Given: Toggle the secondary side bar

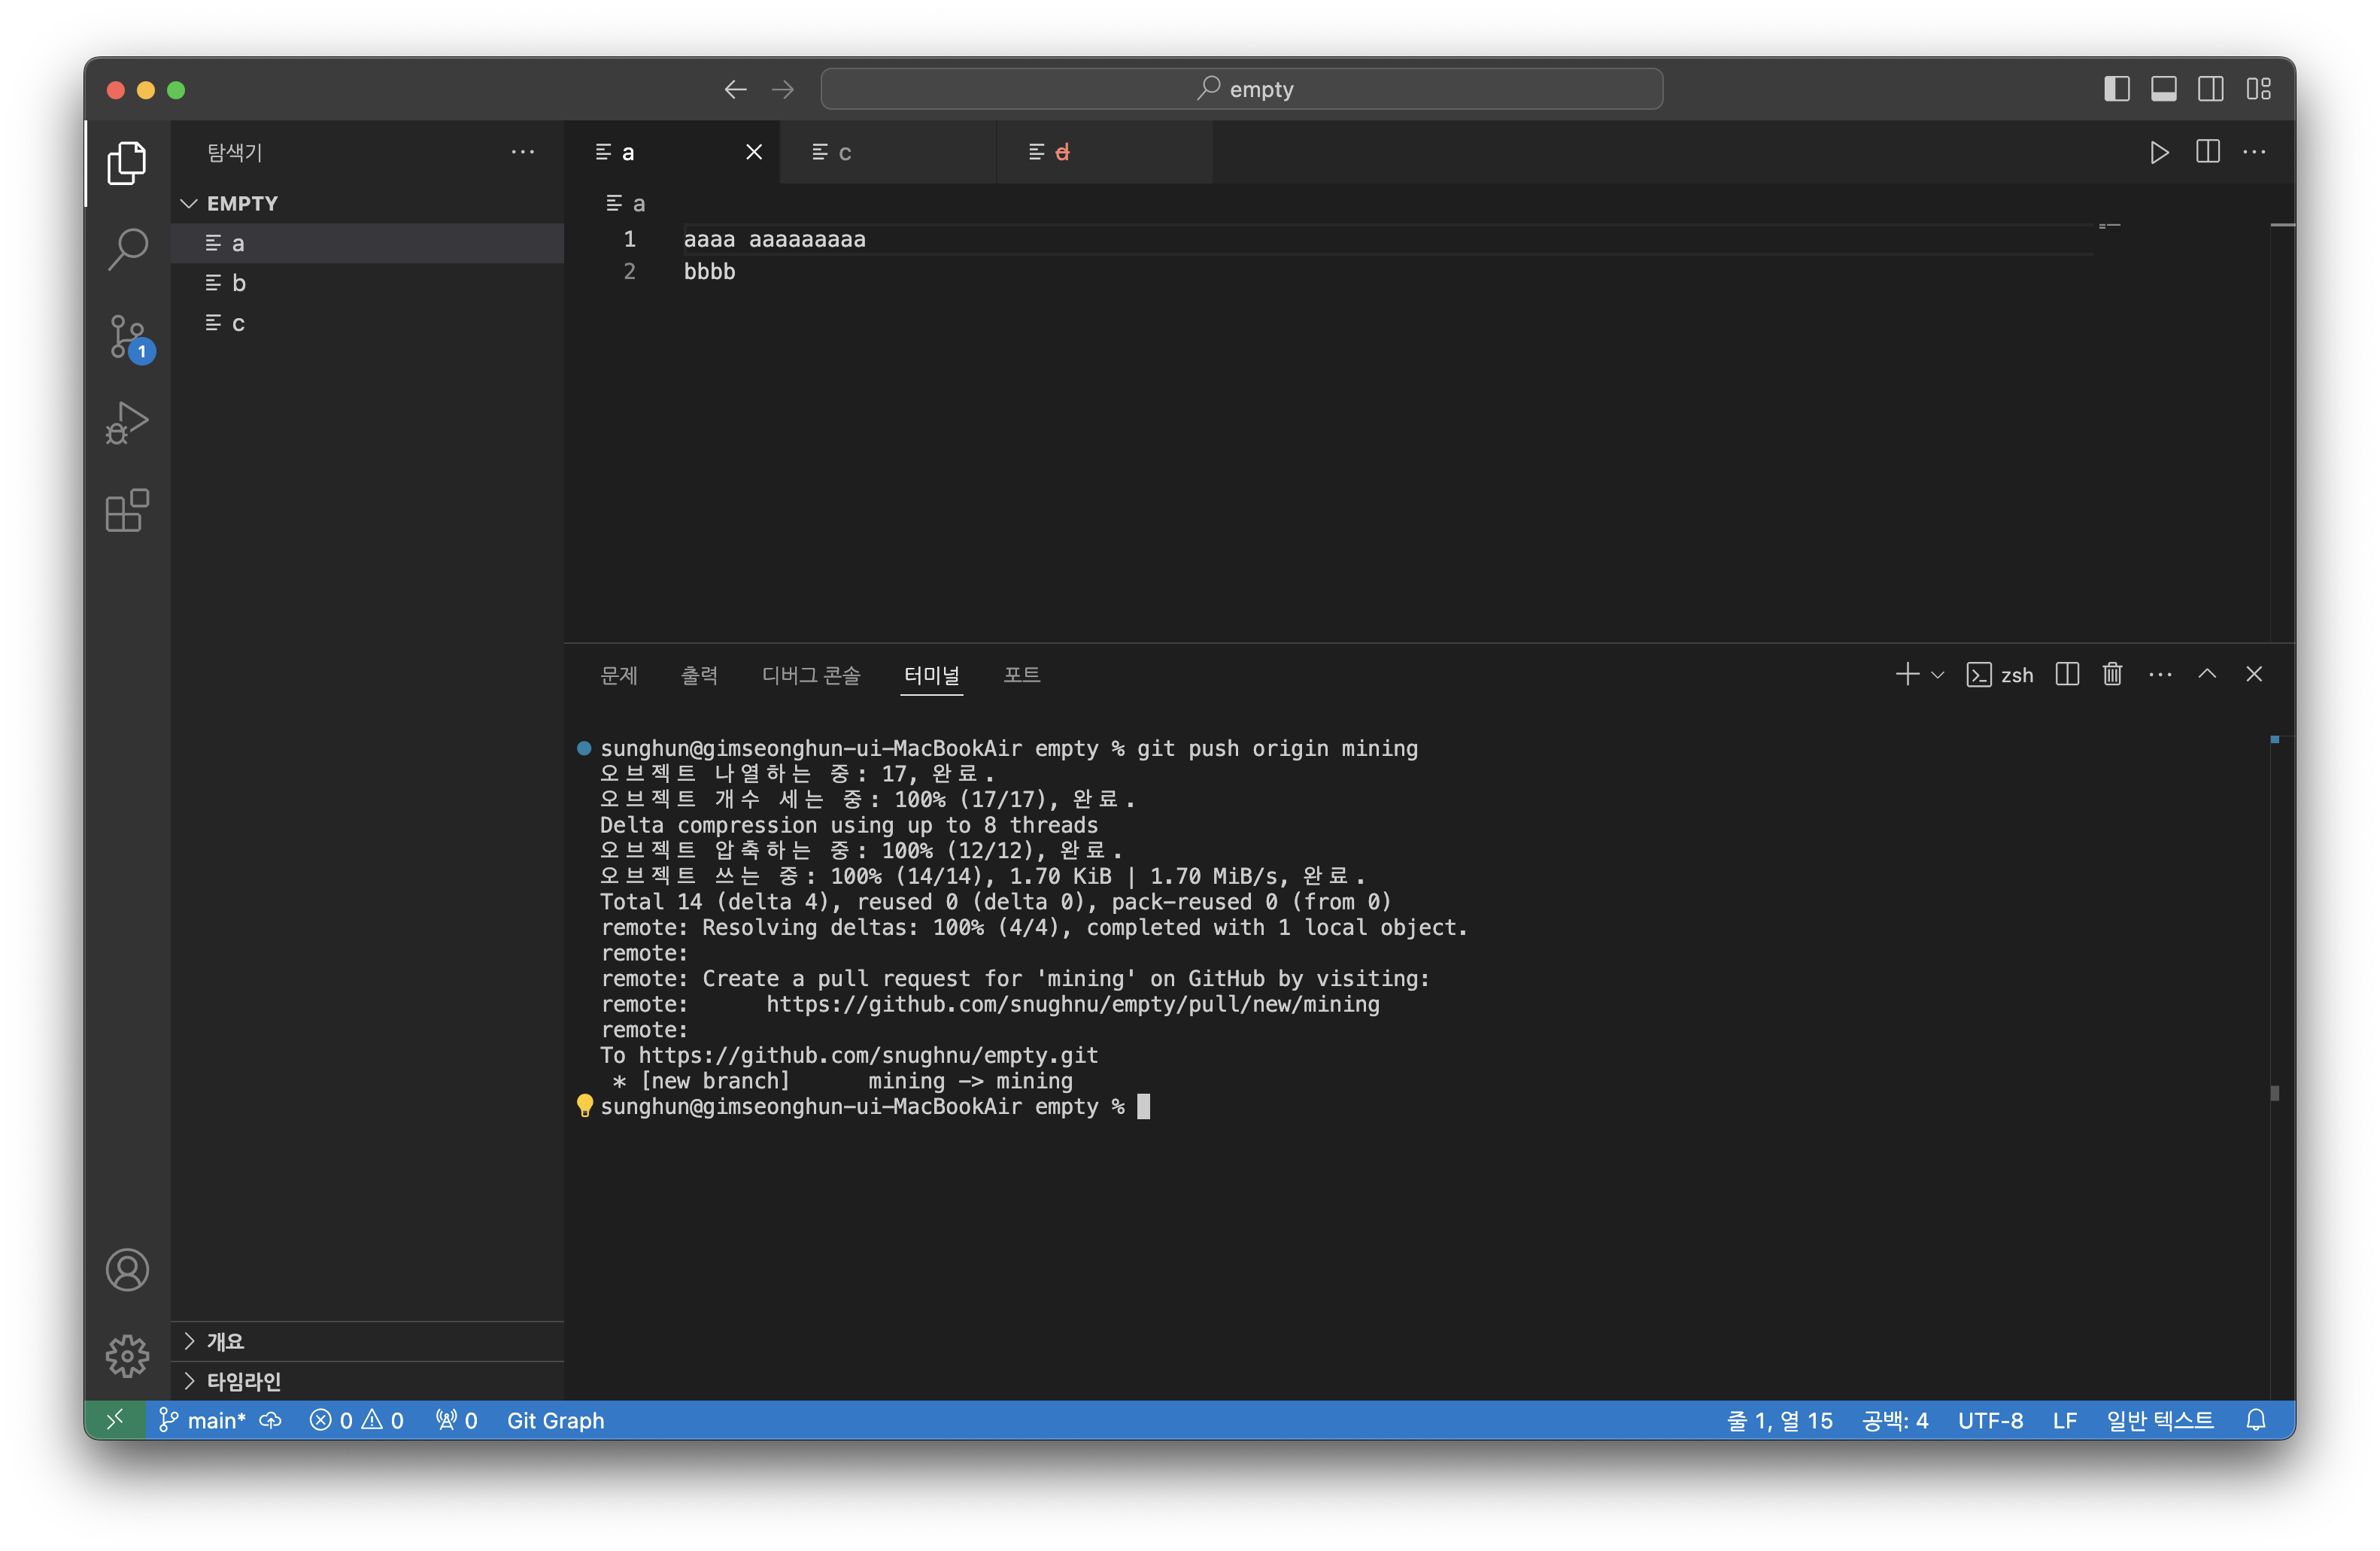Looking at the screenshot, I should click(x=2210, y=89).
